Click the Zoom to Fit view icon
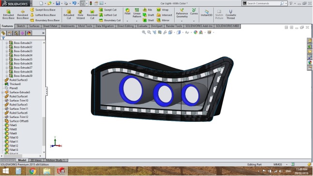This screenshot has height=176, width=313. point(144,32)
